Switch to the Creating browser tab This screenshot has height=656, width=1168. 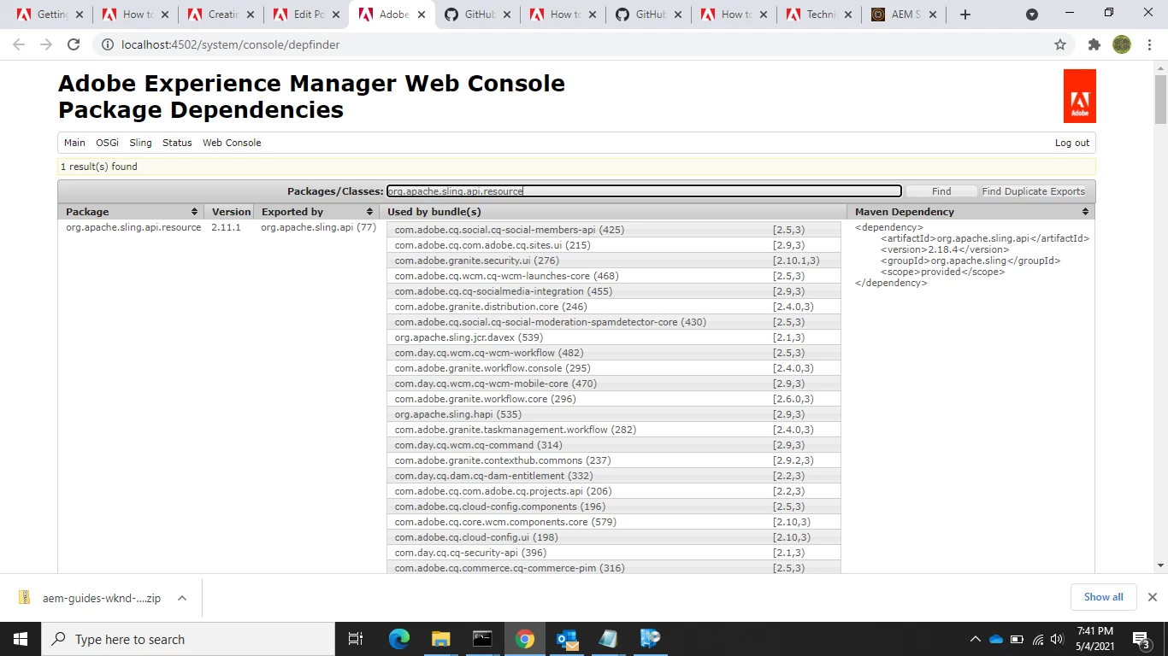point(222,15)
